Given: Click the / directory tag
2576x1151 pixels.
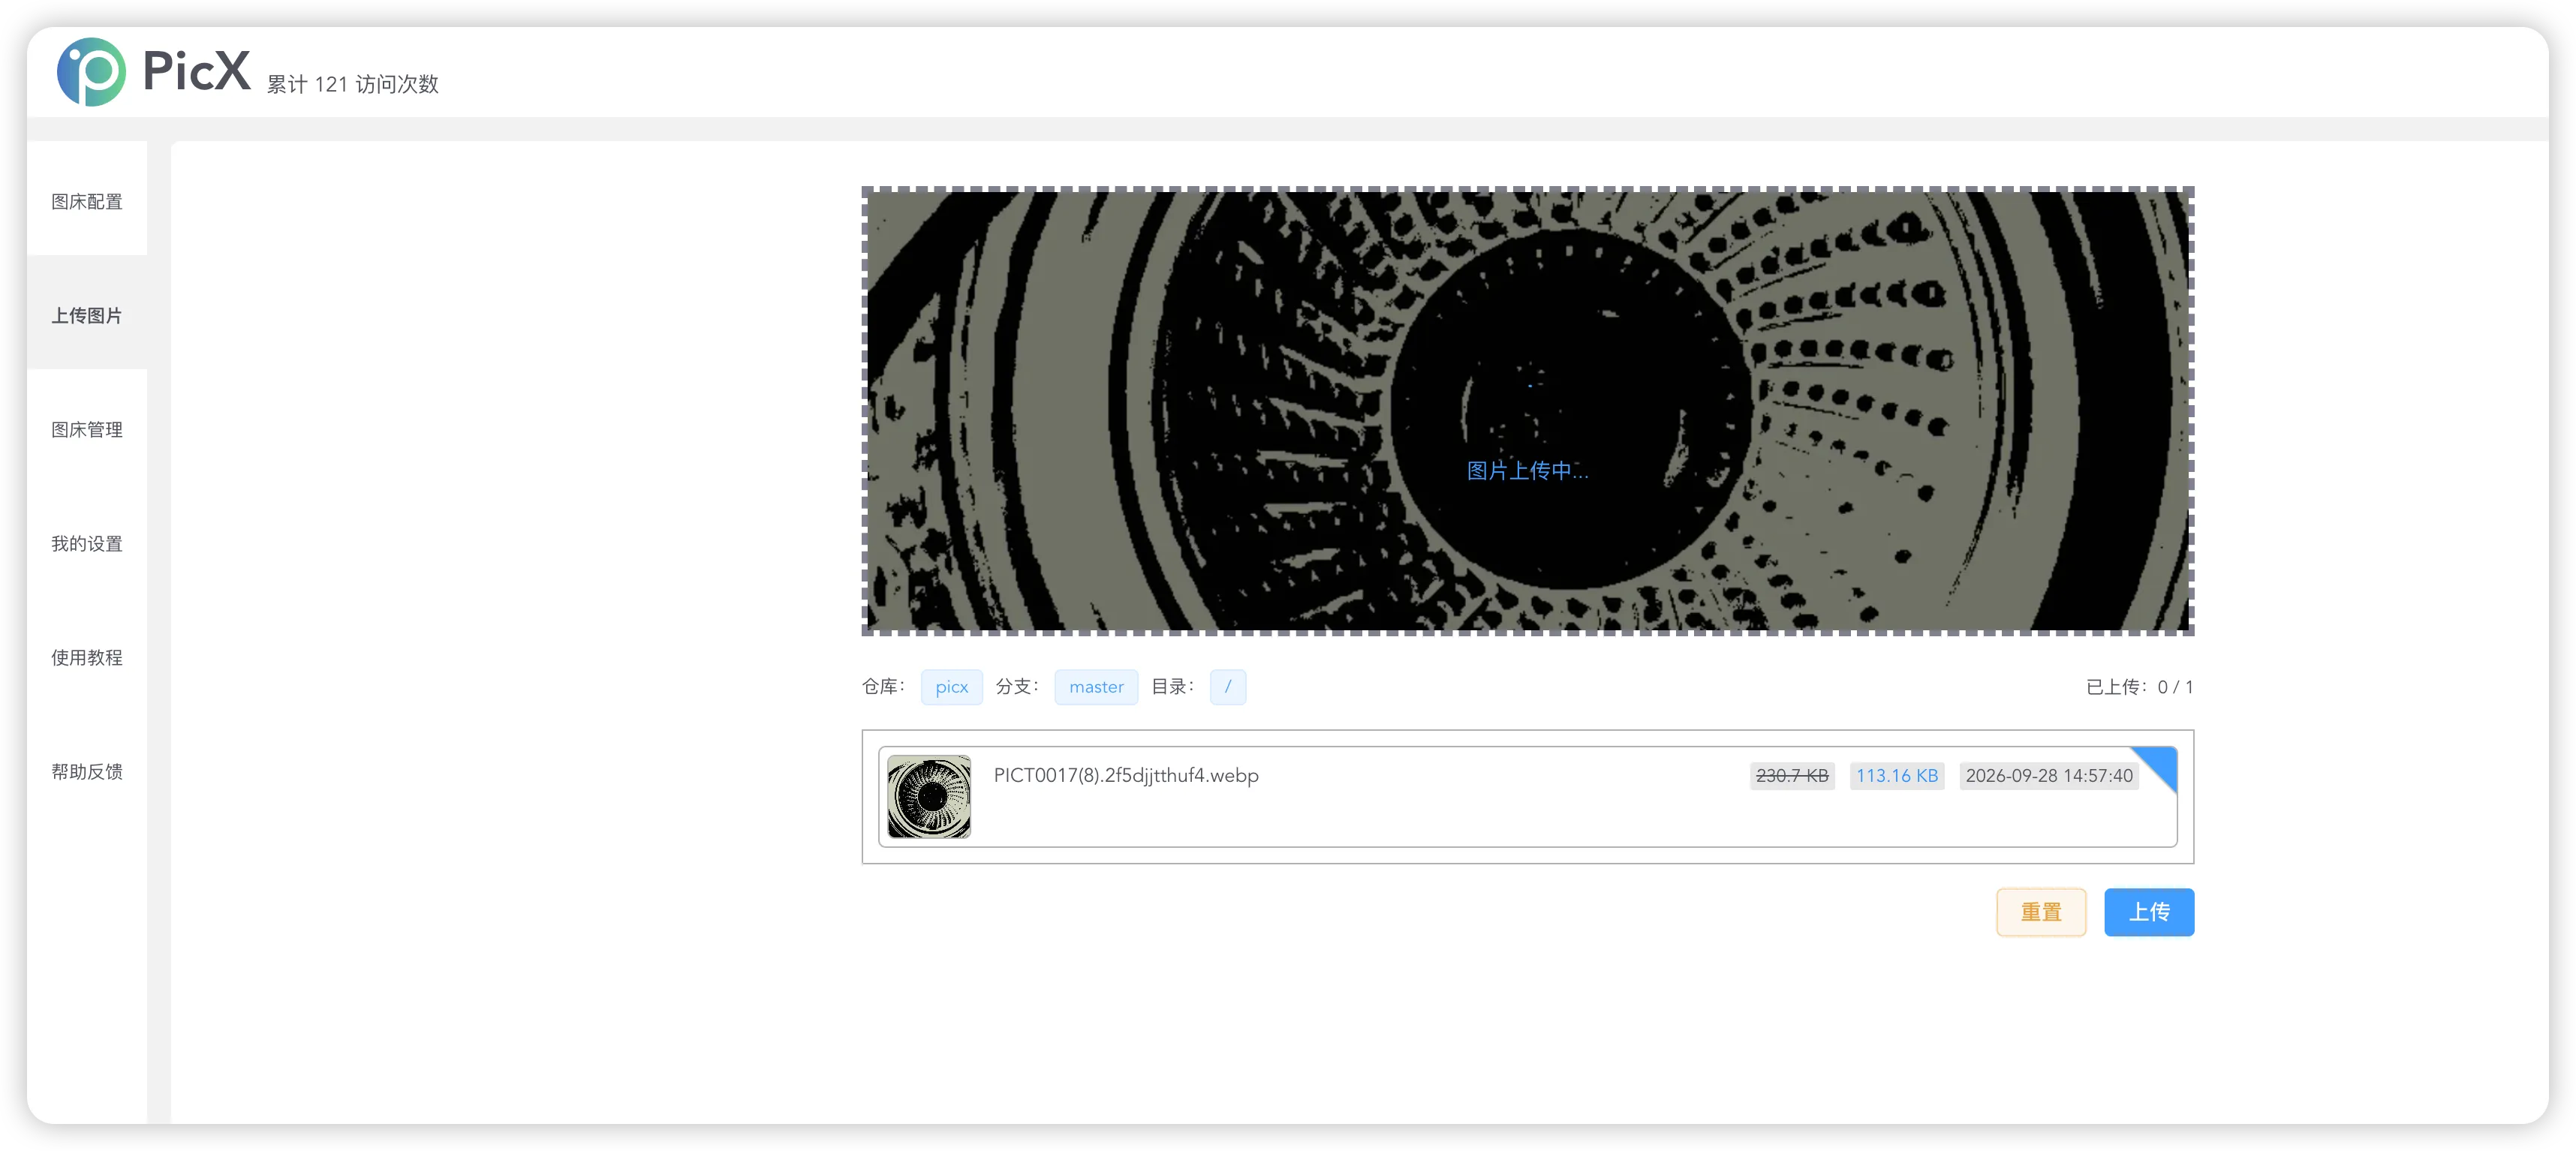Looking at the screenshot, I should pyautogui.click(x=1227, y=687).
